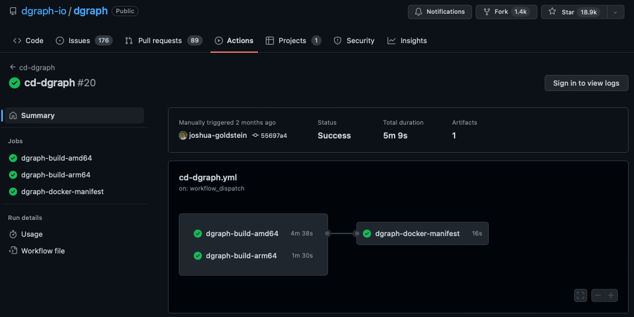Image resolution: width=634 pixels, height=317 pixels.
Task: Click the Issues count badge 176
Action: [x=104, y=40]
